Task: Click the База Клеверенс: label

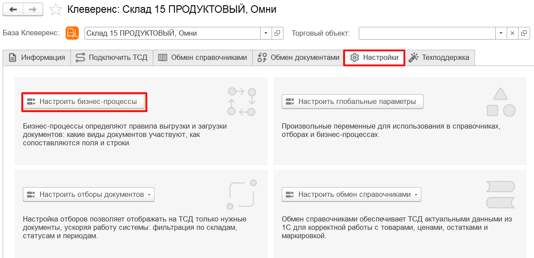Action: (x=31, y=33)
